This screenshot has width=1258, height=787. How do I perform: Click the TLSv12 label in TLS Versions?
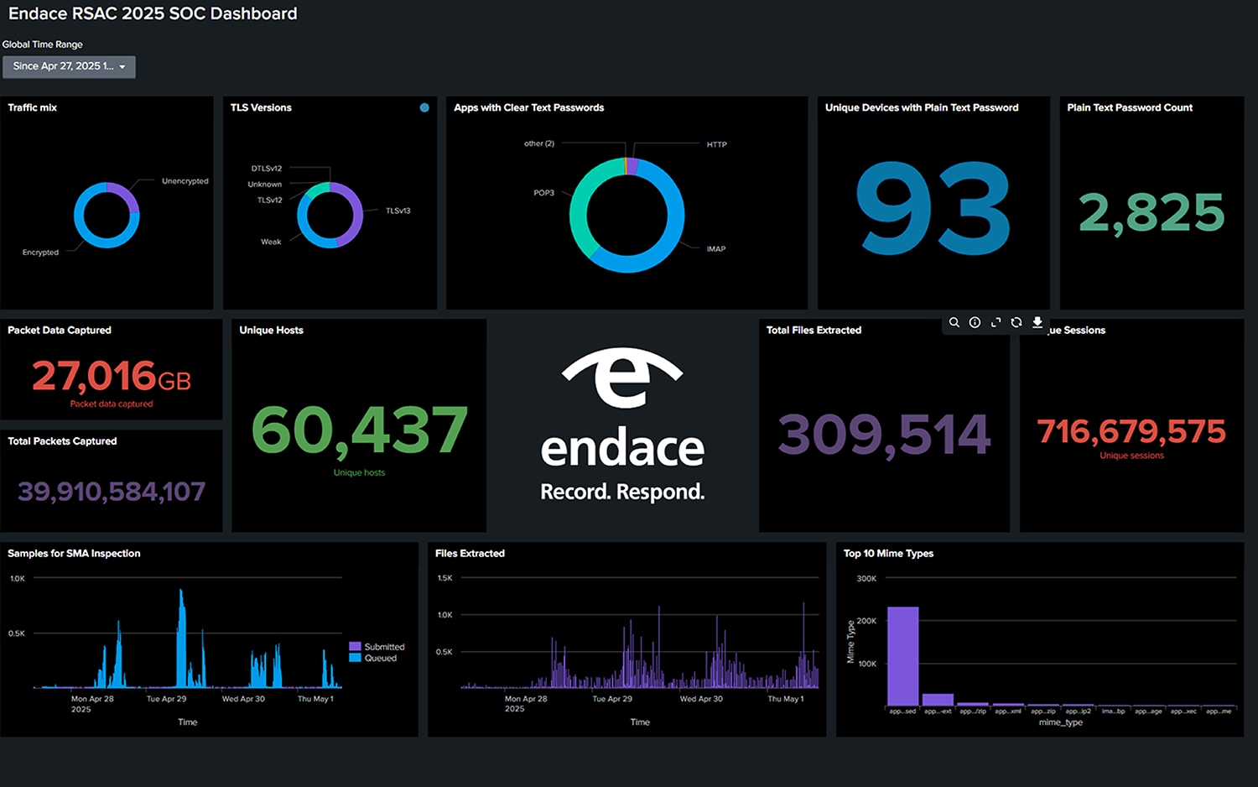tap(269, 200)
